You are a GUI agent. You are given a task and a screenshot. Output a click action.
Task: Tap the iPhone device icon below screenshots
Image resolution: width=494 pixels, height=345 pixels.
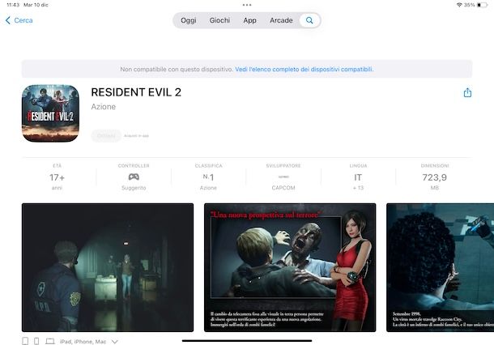click(36, 341)
